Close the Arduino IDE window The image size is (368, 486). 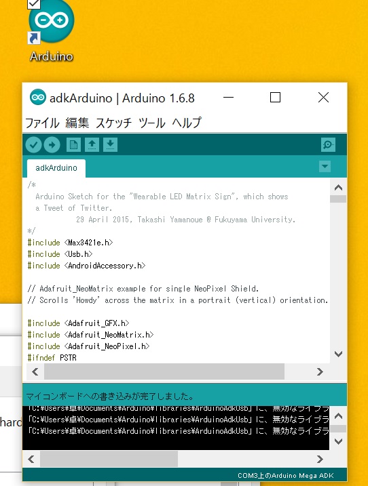[323, 98]
